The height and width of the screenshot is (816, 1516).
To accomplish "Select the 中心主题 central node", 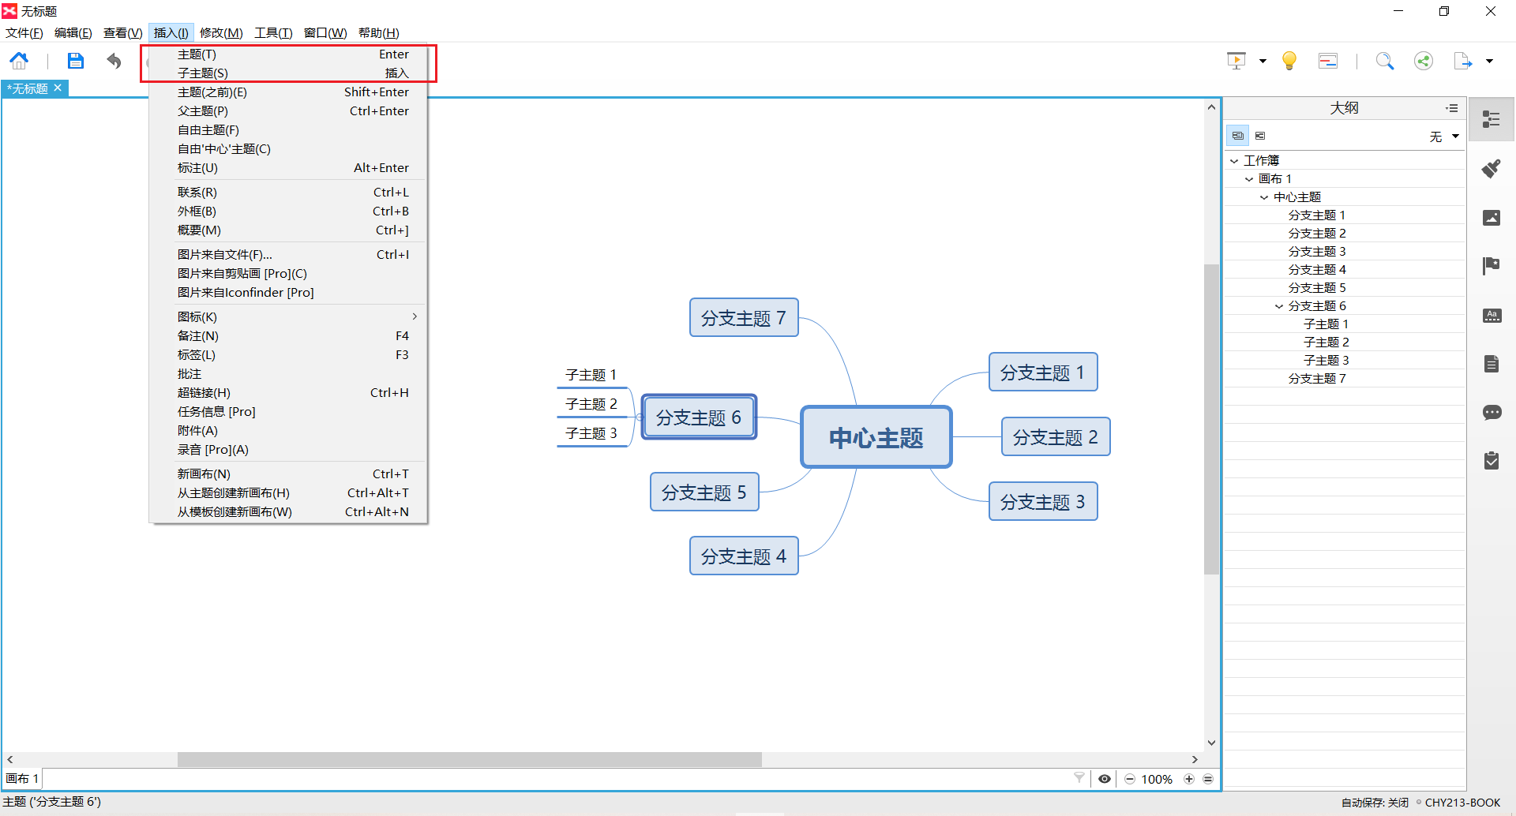I will coord(876,437).
